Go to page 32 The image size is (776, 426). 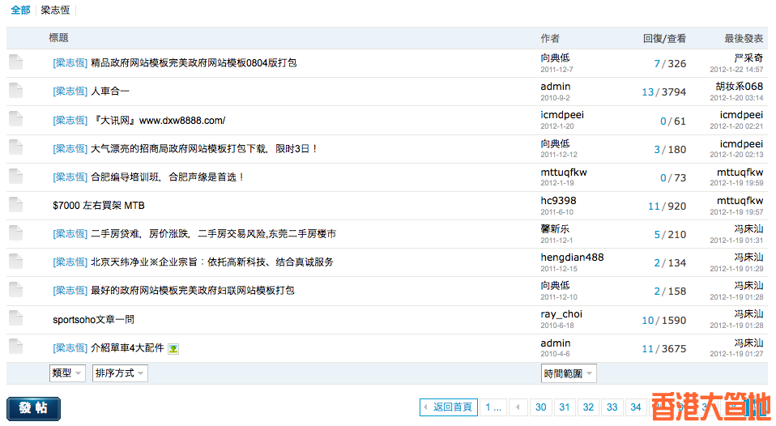click(588, 407)
